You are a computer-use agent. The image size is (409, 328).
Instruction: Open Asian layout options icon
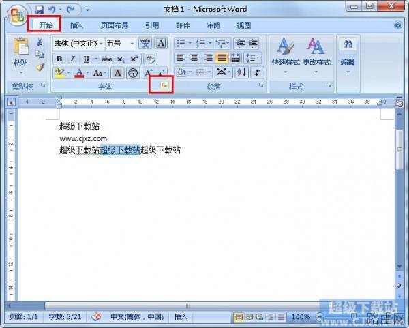coord(224,72)
